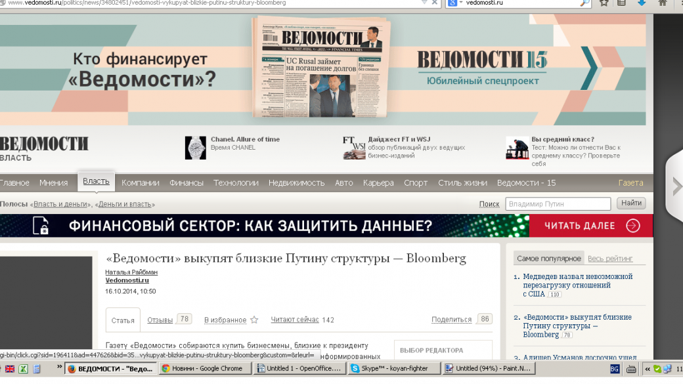Open the address bar history dropdown arrow
This screenshot has width=683, height=384.
point(424,3)
